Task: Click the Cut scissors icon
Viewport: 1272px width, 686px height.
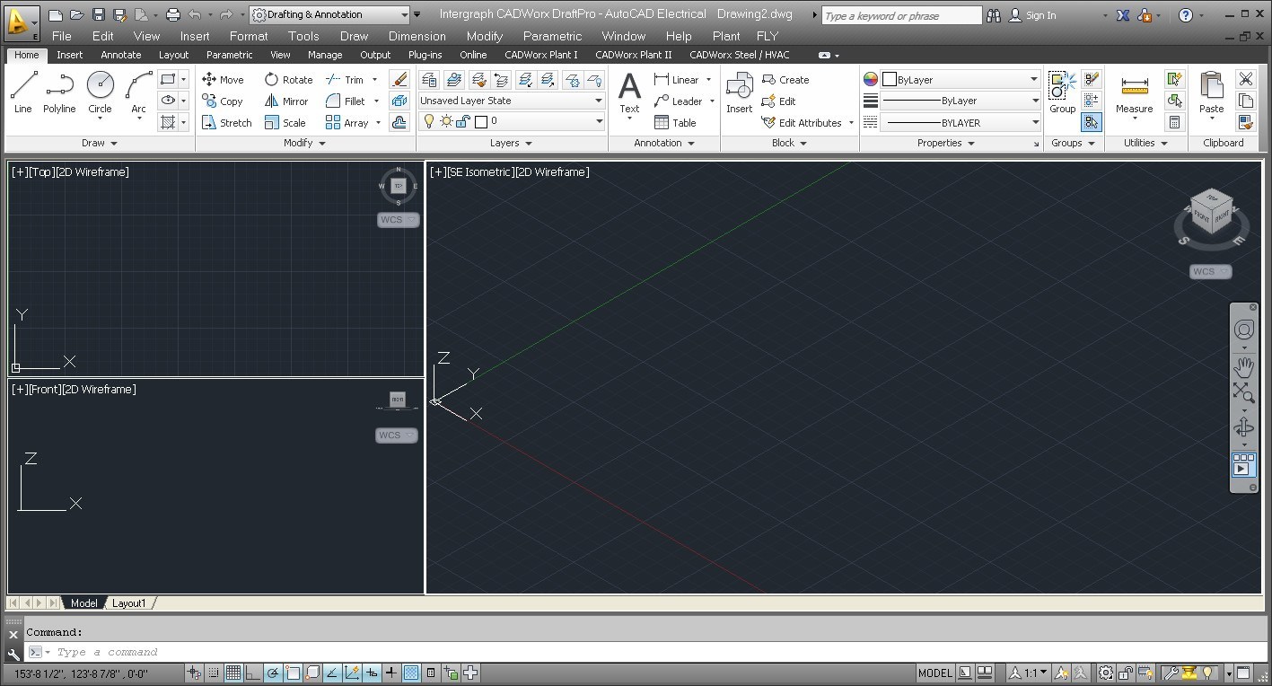Action: pyautogui.click(x=1245, y=79)
